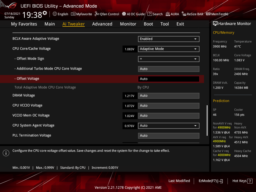This screenshot has height=192, width=256.
Task: Open AURA lighting settings
Action: tap(172, 14)
